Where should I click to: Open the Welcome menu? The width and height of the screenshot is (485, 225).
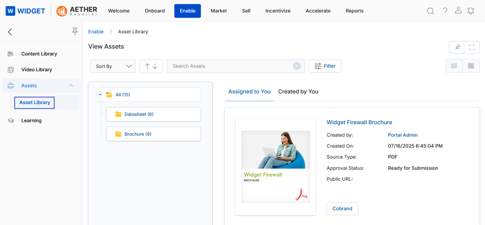(x=119, y=11)
